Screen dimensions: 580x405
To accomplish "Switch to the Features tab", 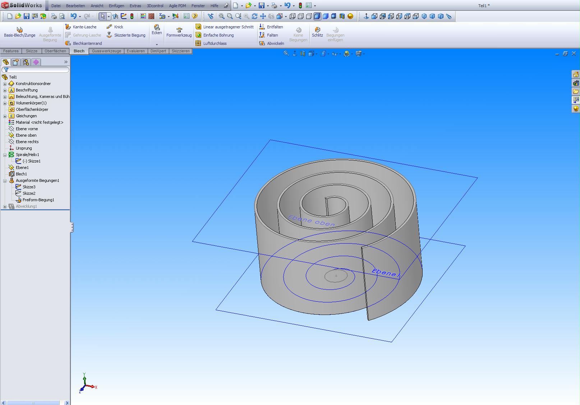I will click(11, 51).
